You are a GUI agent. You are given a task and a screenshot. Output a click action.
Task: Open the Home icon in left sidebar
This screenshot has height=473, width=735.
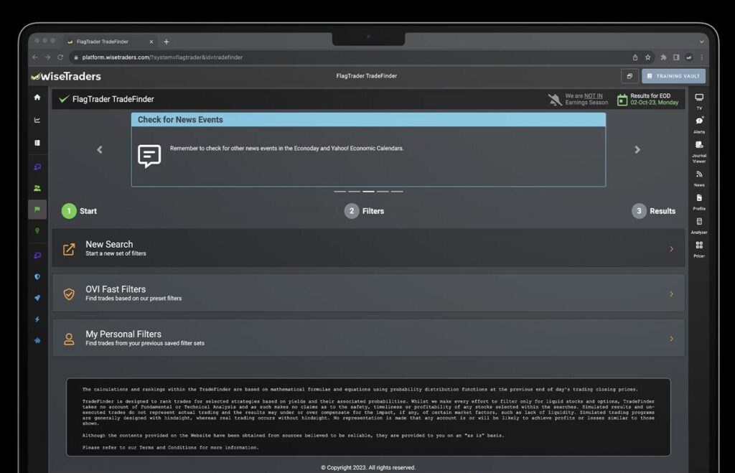tap(37, 98)
